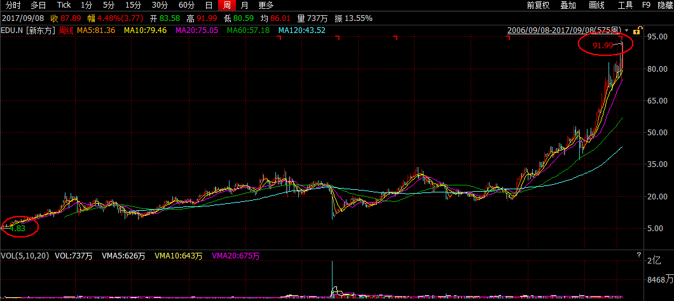674x301 pixels.
Task: Select the Tick chart tab
Action: [x=64, y=6]
